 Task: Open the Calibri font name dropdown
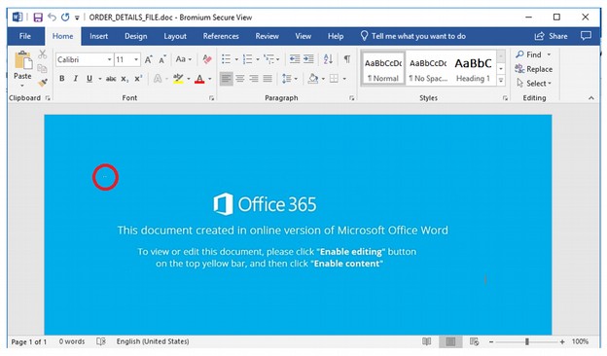tap(85, 59)
